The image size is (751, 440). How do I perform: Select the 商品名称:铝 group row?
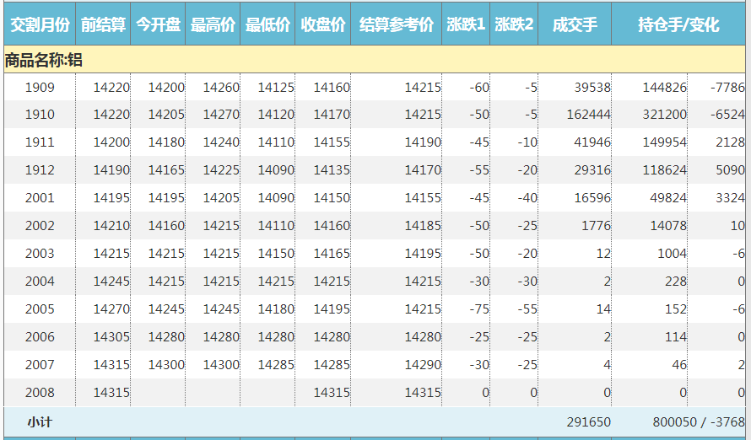tap(44, 60)
